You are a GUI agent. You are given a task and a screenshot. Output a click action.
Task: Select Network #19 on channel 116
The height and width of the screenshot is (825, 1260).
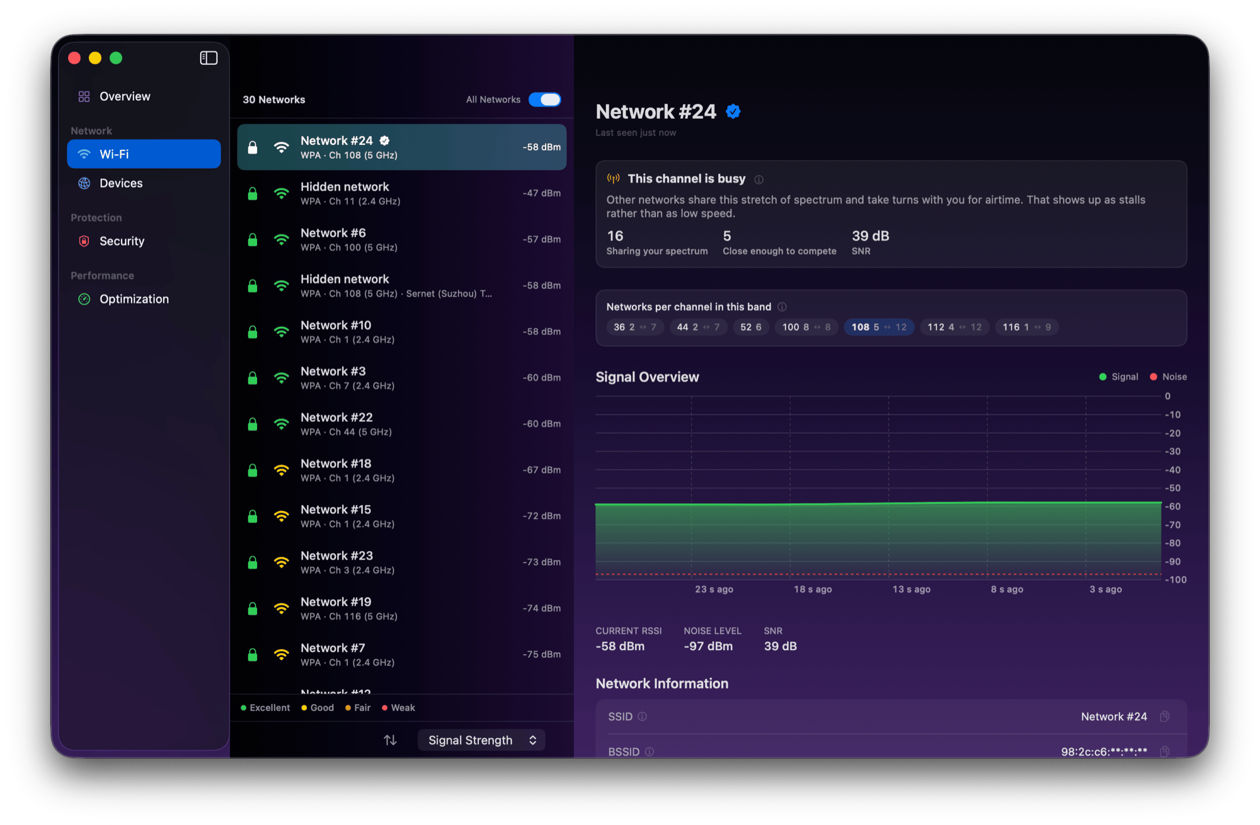[402, 608]
